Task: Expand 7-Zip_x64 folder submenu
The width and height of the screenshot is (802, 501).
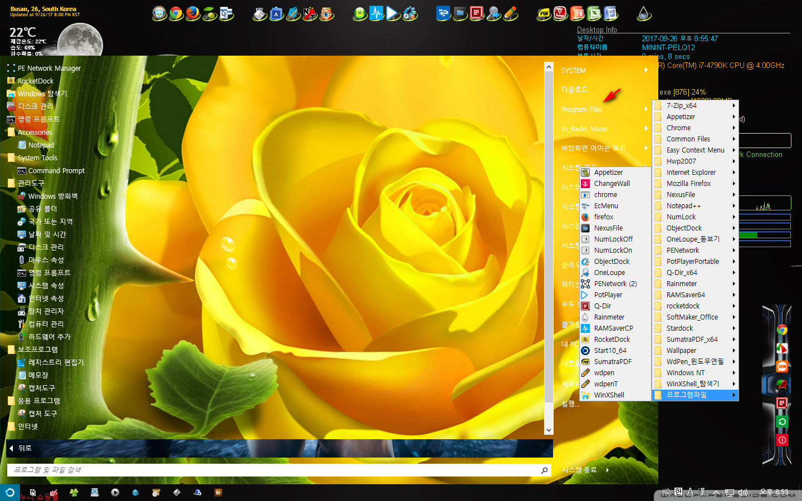Action: coord(695,106)
